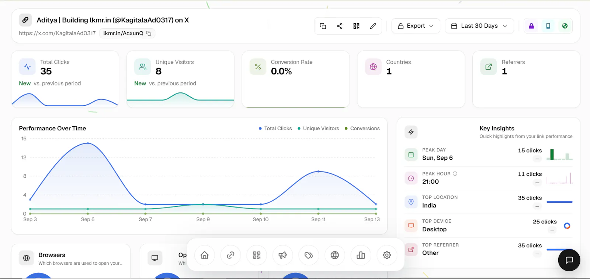Click the Peak Day mini bar chart
Screen dimensions: 590x279
click(x=560, y=154)
